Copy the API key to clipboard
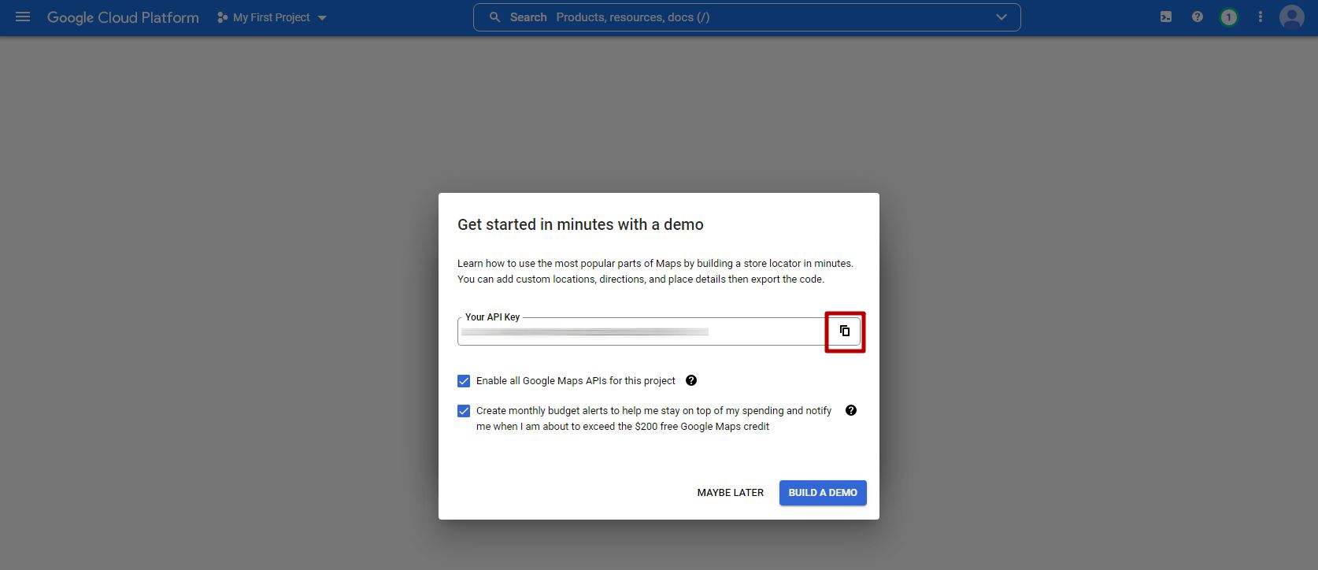This screenshot has height=570, width=1318. [x=845, y=331]
